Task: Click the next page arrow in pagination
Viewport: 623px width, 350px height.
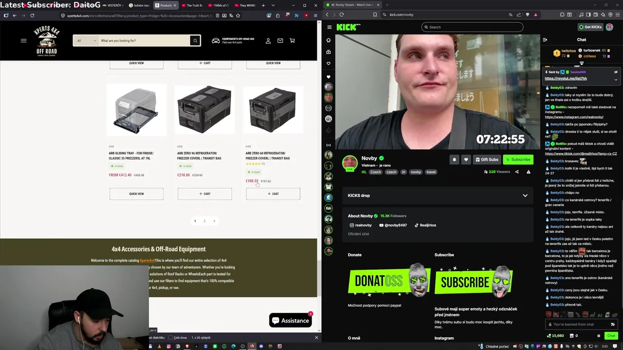Action: coord(214,221)
